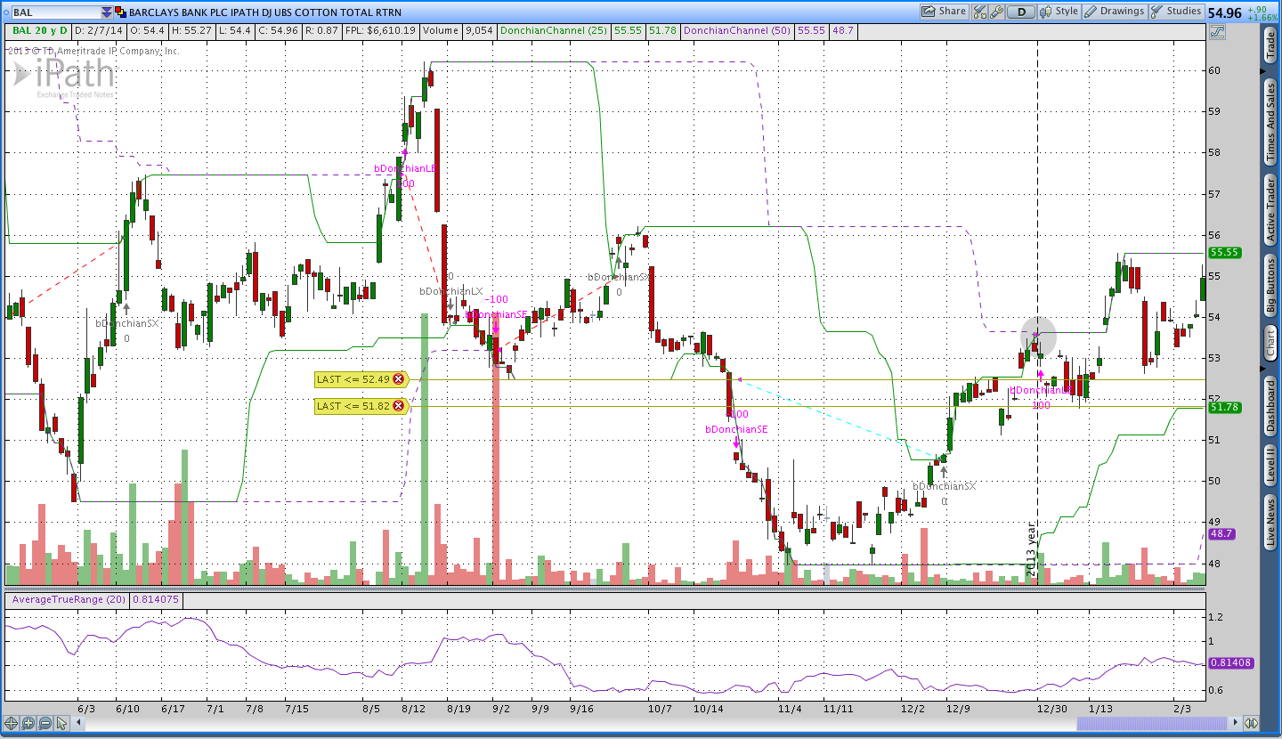Click the colored squares symbol link icon

click(x=121, y=12)
